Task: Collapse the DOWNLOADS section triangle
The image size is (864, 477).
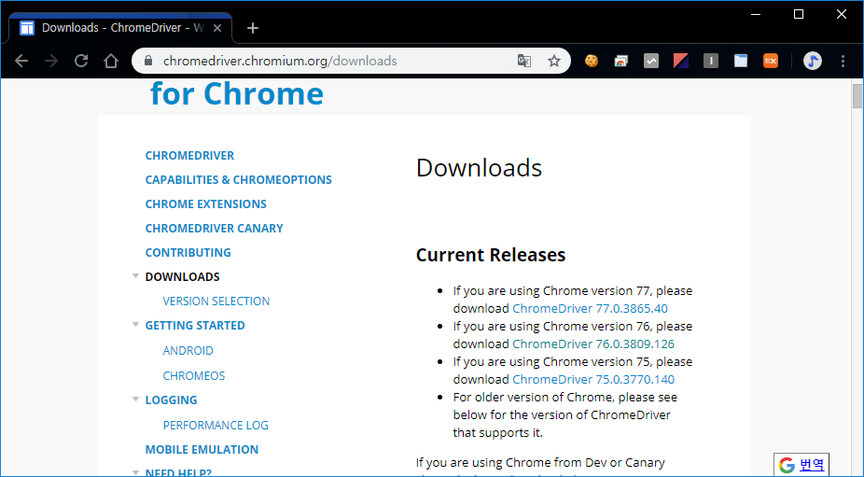Action: click(135, 275)
